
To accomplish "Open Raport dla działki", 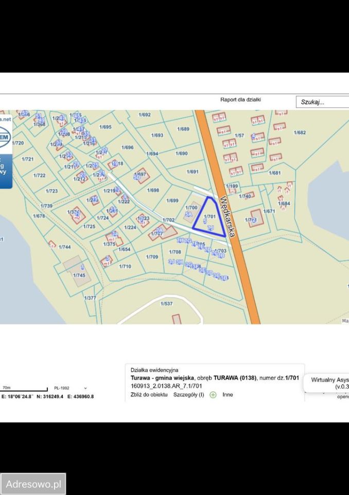I will click(240, 100).
